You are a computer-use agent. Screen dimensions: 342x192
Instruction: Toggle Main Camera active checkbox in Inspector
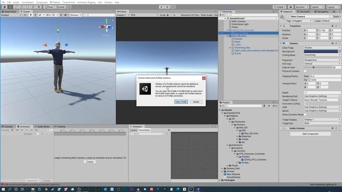pyautogui.click(x=289, y=17)
